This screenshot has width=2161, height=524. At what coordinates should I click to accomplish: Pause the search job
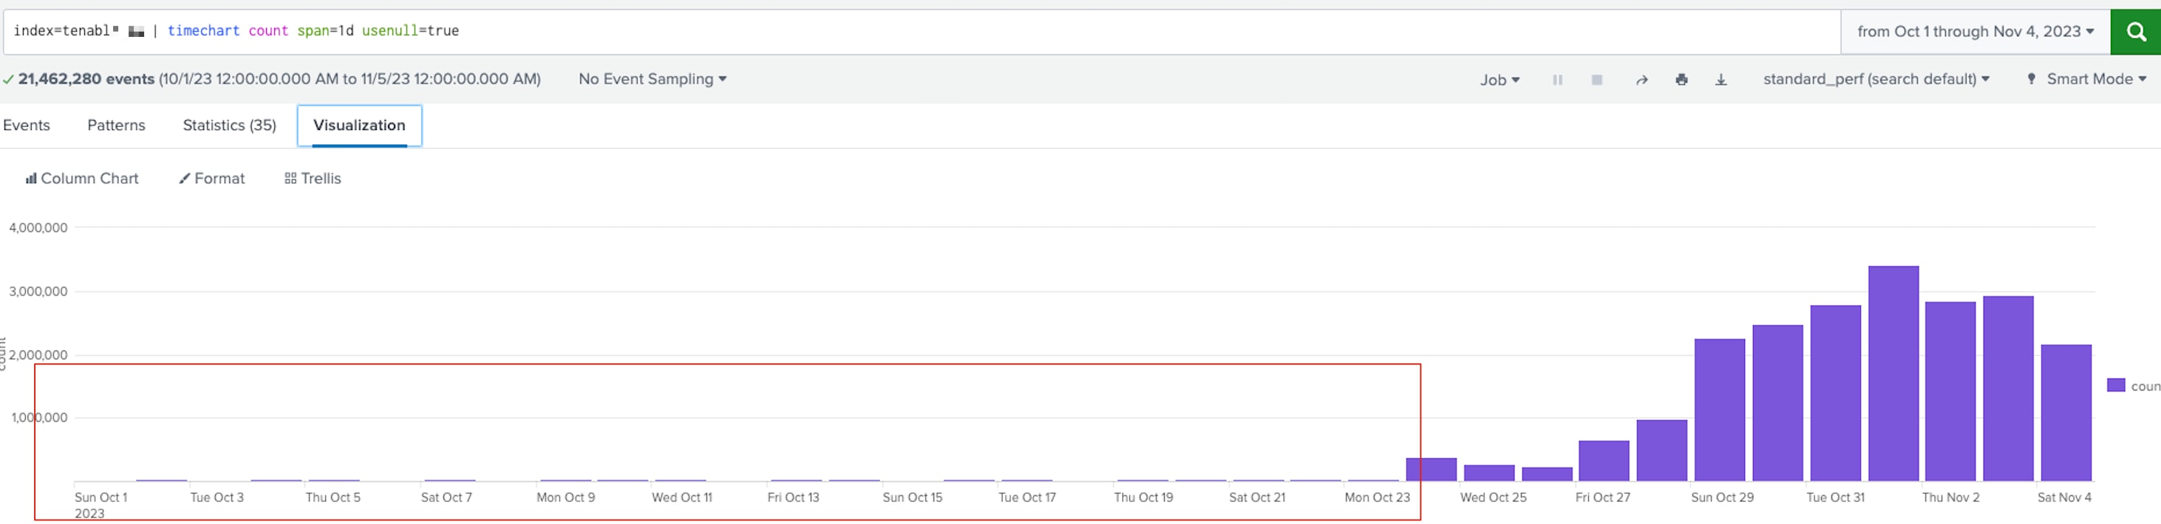click(x=1557, y=80)
